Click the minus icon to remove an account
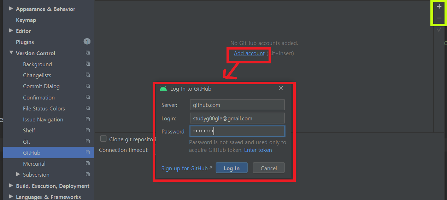447x200 pixels. point(439,18)
